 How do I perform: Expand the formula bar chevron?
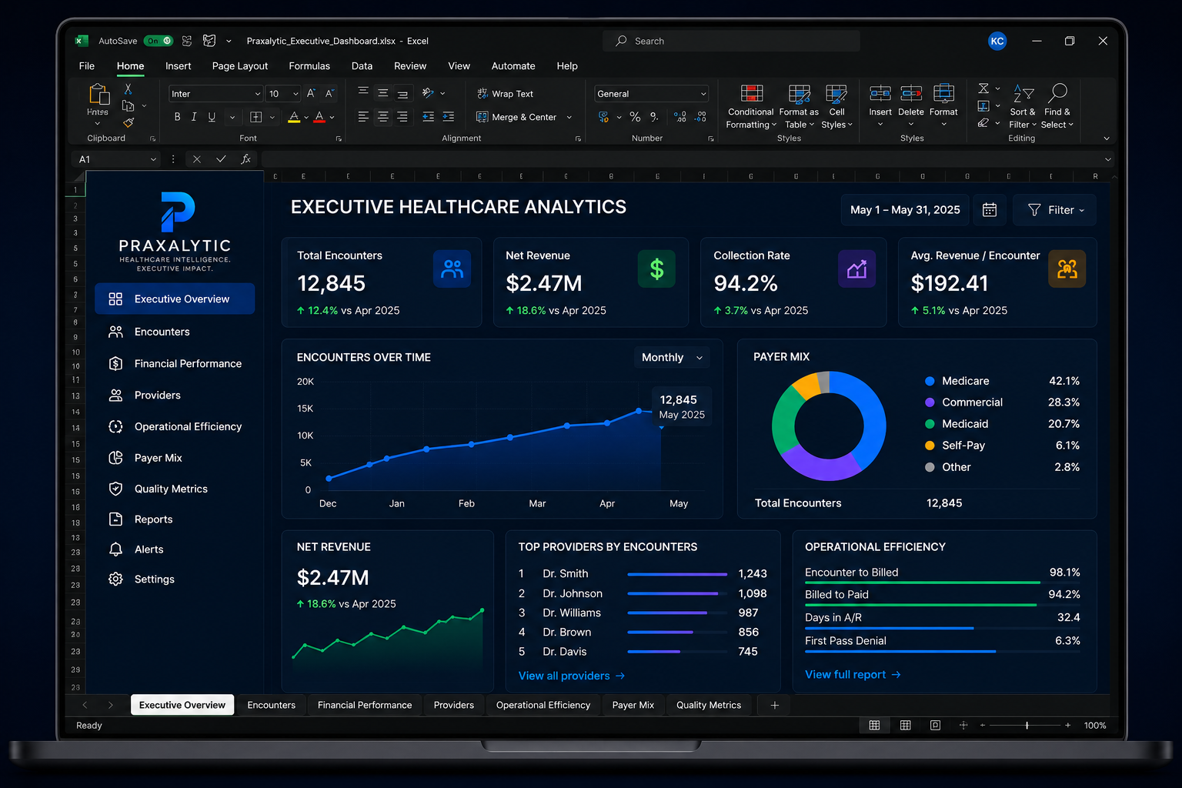click(x=1107, y=159)
